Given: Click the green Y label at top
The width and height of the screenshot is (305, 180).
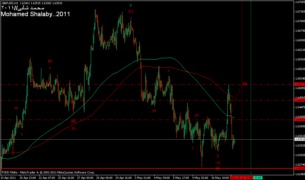Looking at the screenshot, I should [x=131, y=6].
